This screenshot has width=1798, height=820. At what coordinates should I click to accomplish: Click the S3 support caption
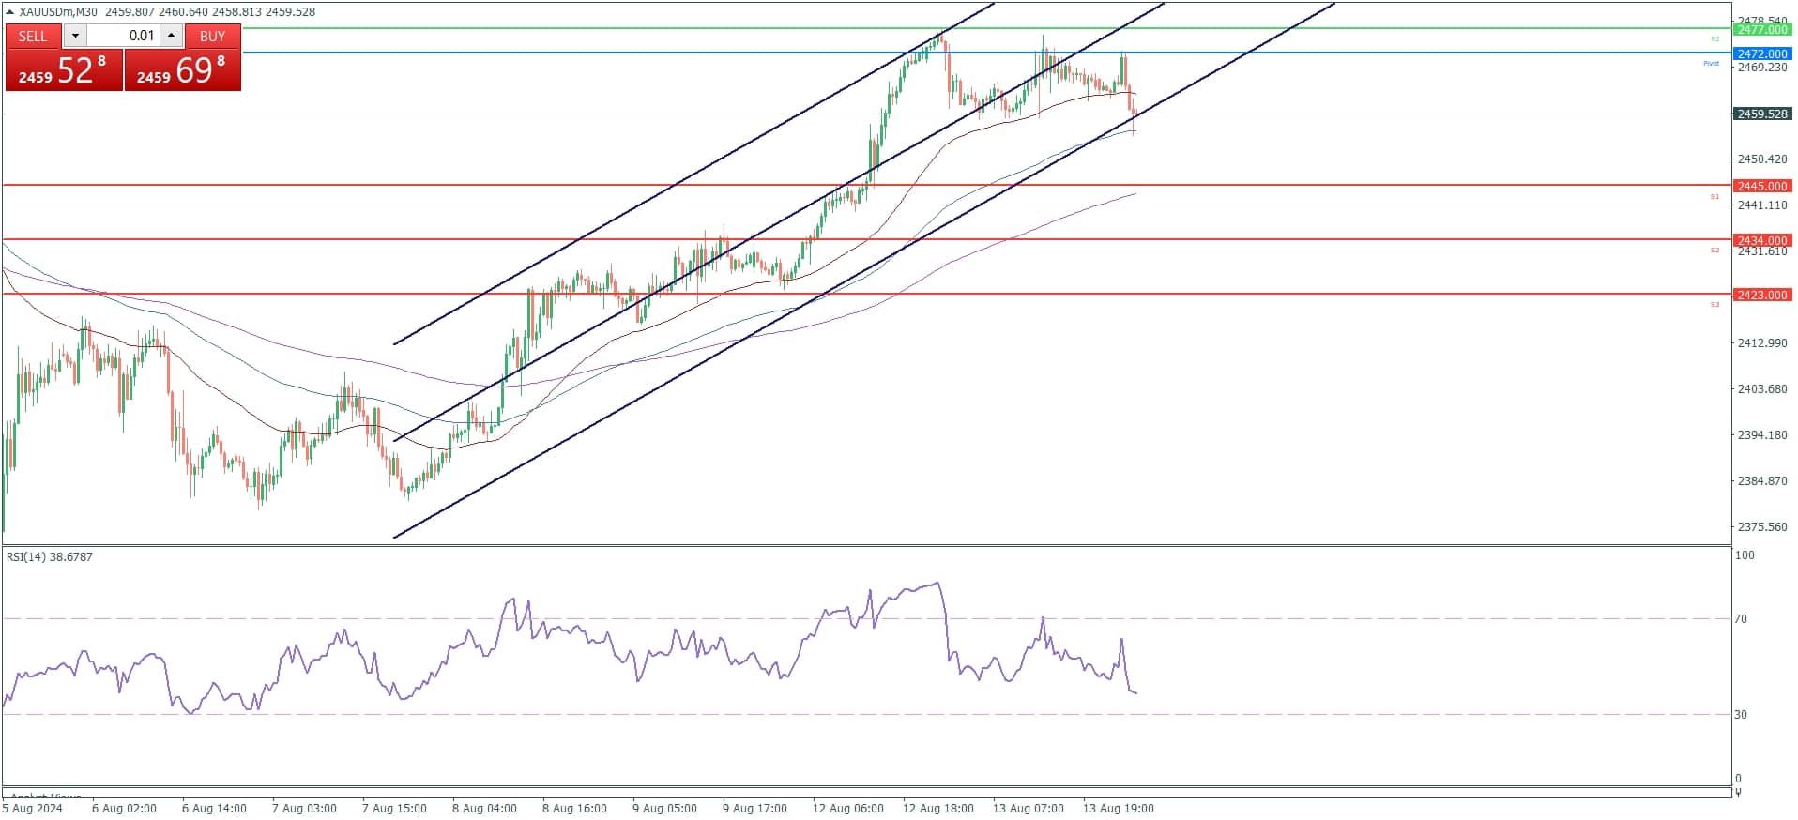pyautogui.click(x=1714, y=304)
